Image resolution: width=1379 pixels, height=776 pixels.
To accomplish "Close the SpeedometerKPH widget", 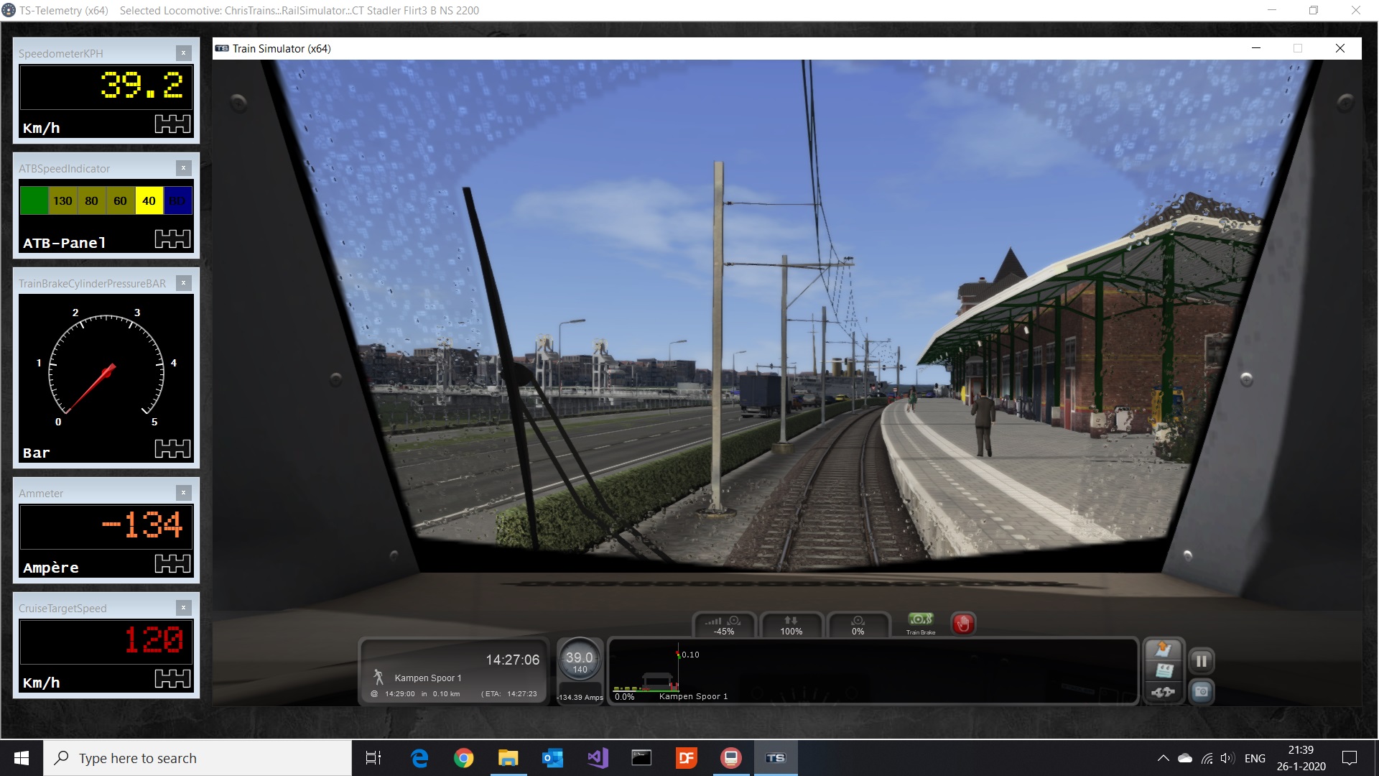I will [x=184, y=53].
